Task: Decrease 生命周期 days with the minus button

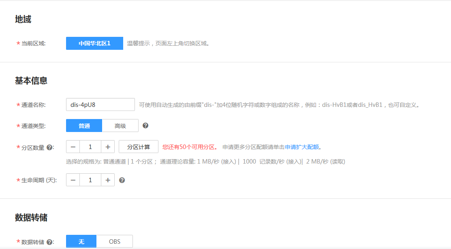Action: [73, 180]
